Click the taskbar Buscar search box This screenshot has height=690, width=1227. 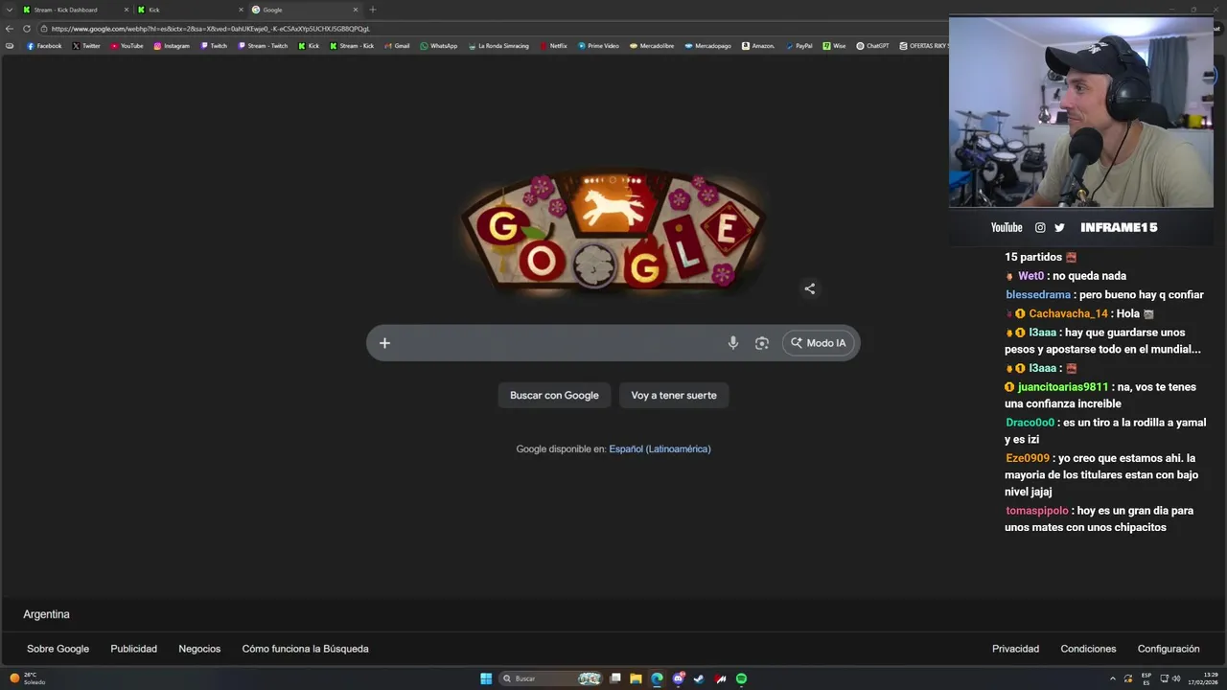pyautogui.click(x=550, y=678)
